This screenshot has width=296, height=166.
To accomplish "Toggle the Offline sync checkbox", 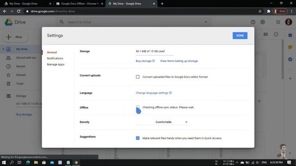I will click(138, 107).
